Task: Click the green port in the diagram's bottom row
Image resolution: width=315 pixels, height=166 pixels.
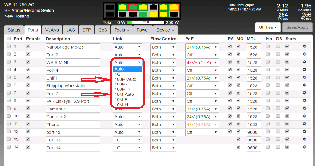Action: [x=143, y=14]
